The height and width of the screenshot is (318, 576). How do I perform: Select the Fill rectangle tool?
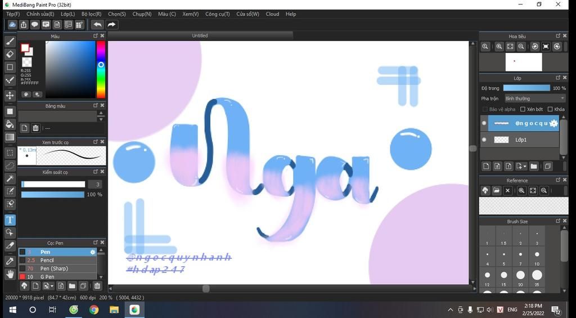(10, 111)
